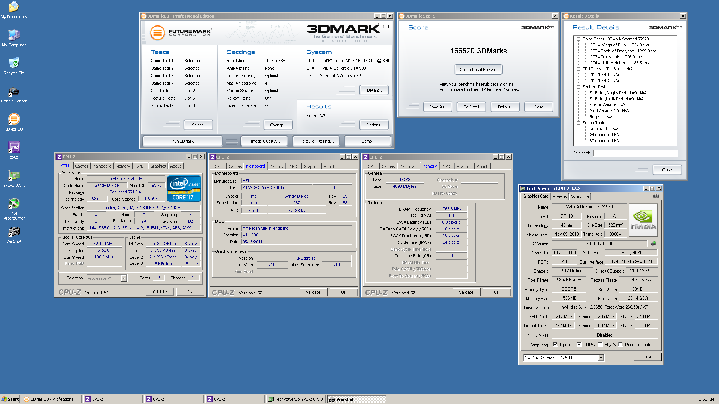
Task: Click the Futuremark orange logo in 3DMark03
Action: click(x=157, y=33)
